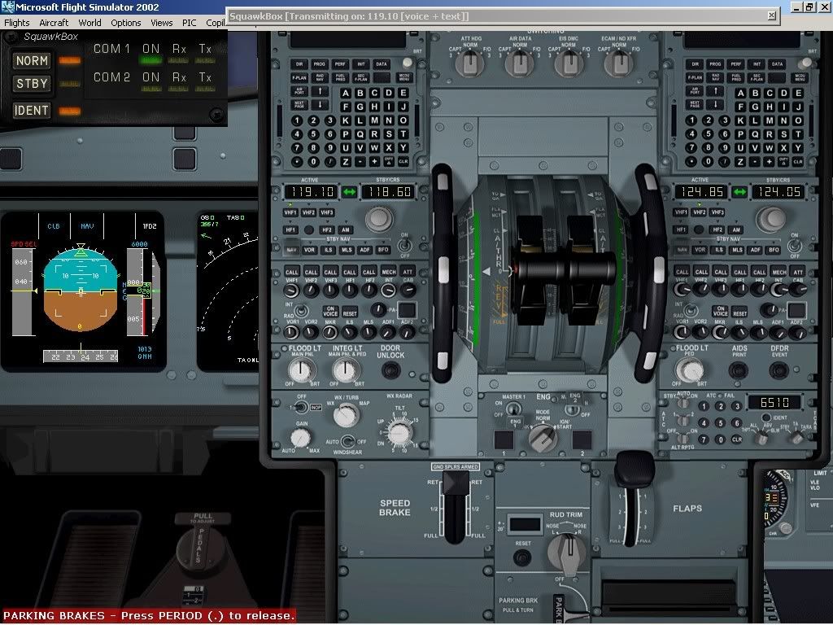833x625 pixels.
Task: Open the Views menu
Action: 162,23
